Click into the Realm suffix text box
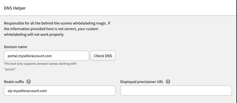 (60, 91)
